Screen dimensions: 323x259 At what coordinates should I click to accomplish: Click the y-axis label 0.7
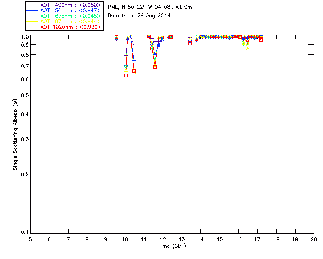click(25, 66)
